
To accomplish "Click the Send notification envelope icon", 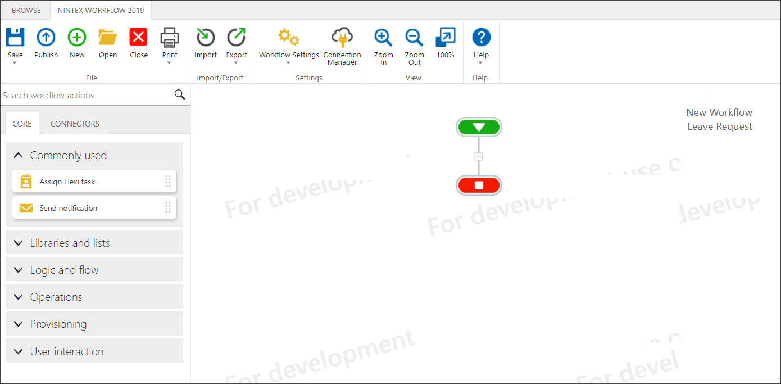I will pos(26,208).
